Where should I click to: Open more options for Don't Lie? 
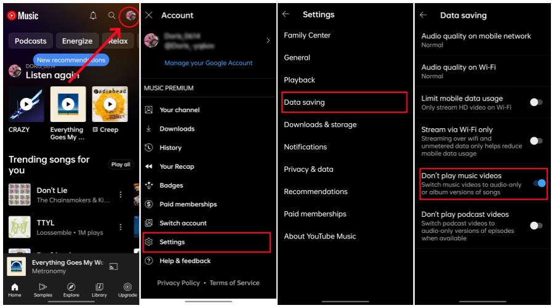coord(121,195)
